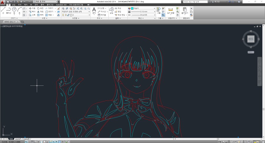The image size is (265, 143).
Task: Choose the Linear dimension (선형) tool
Action: coord(101,8)
